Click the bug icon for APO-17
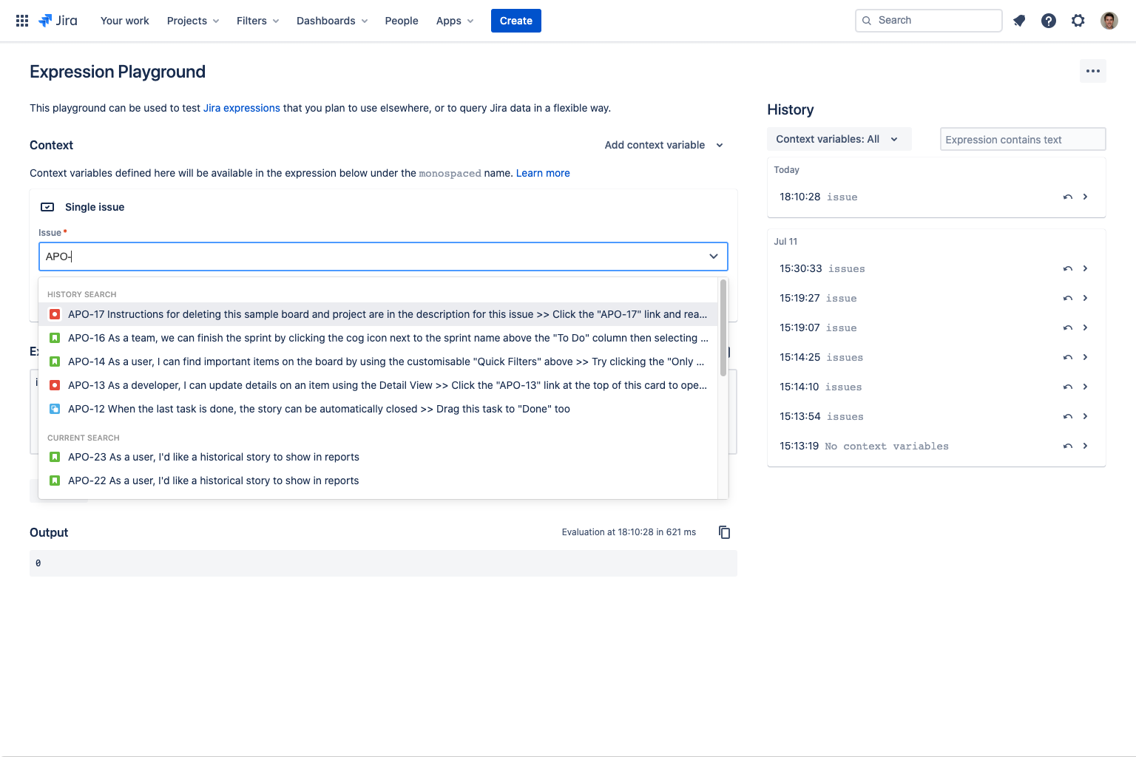 (x=55, y=314)
